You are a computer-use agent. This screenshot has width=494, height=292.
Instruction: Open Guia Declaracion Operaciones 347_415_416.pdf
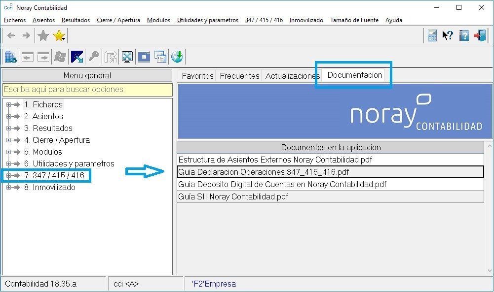pyautogui.click(x=330, y=172)
